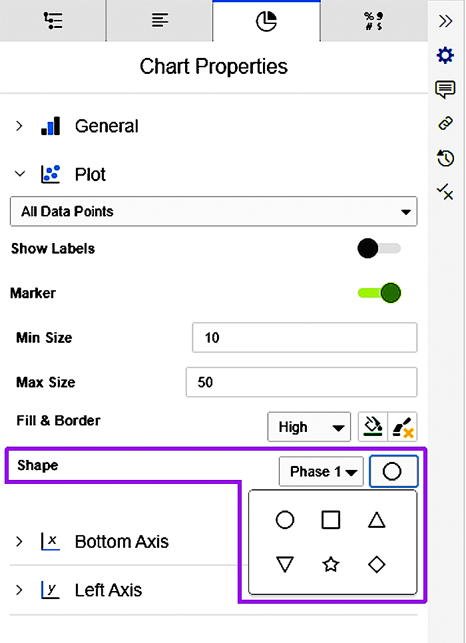The height and width of the screenshot is (643, 466).
Task: Click the Shape label
Action: point(38,465)
